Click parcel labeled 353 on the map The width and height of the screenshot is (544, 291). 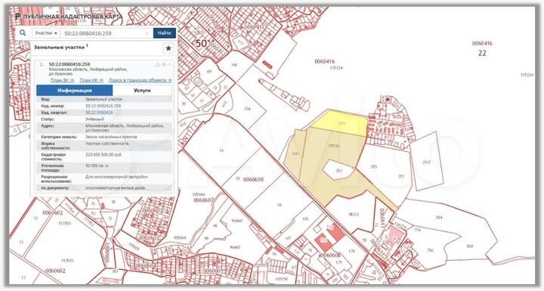click(x=338, y=171)
